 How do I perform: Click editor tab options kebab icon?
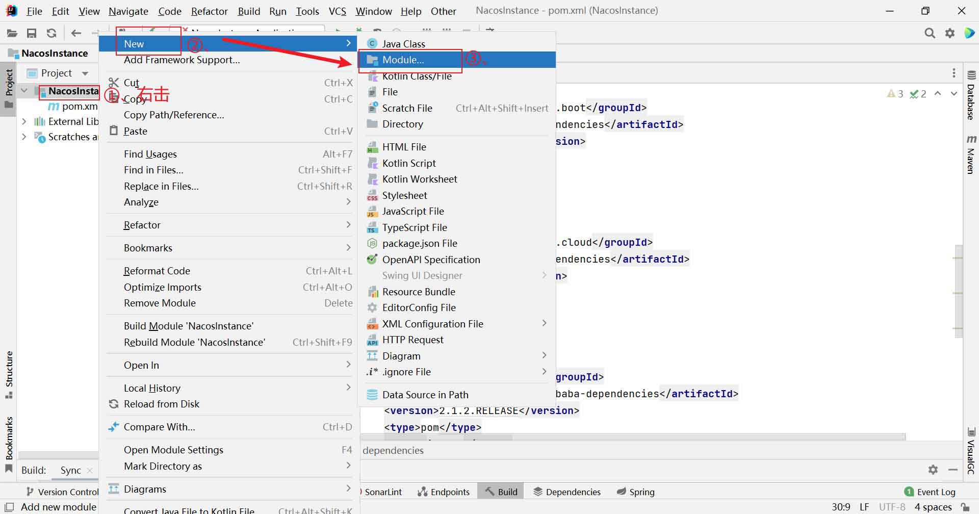point(954,73)
